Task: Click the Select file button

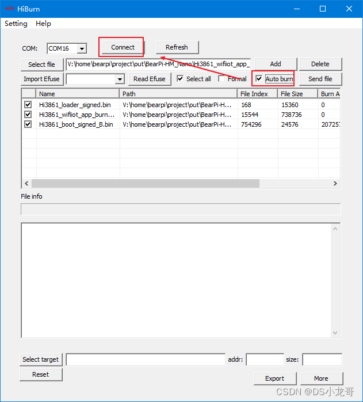Action: (x=42, y=65)
